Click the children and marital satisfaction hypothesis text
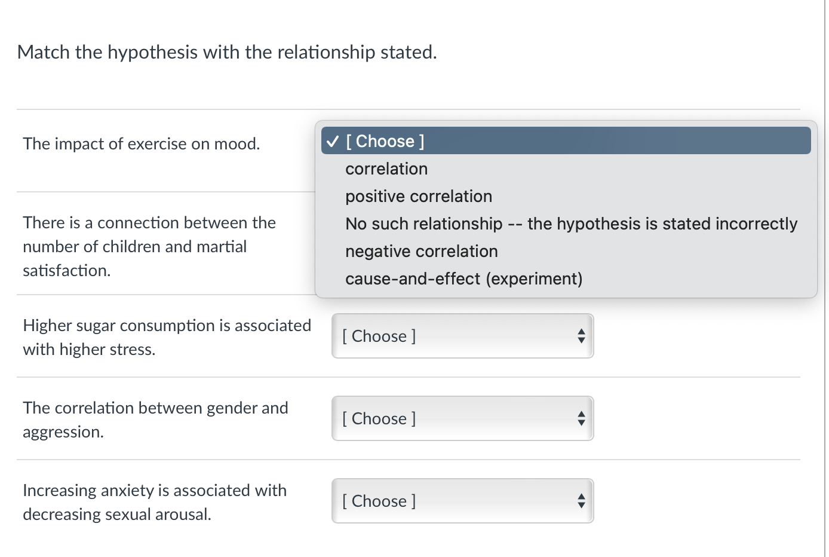Screen dimensions: 829x557 coord(149,246)
